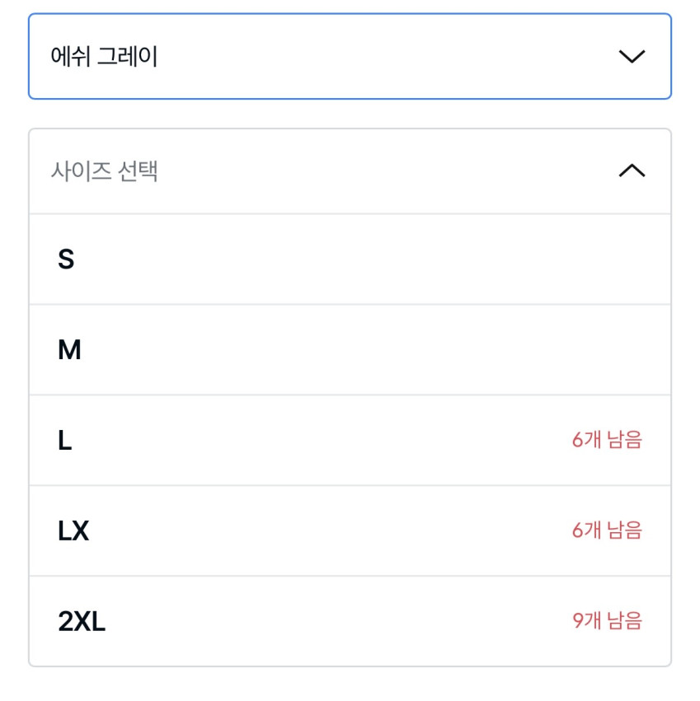The height and width of the screenshot is (701, 700).
Task: Select size M from the list
Action: (x=350, y=350)
